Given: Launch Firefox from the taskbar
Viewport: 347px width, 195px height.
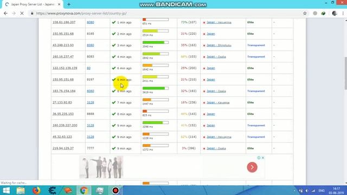Looking at the screenshot, I should click(36, 190).
